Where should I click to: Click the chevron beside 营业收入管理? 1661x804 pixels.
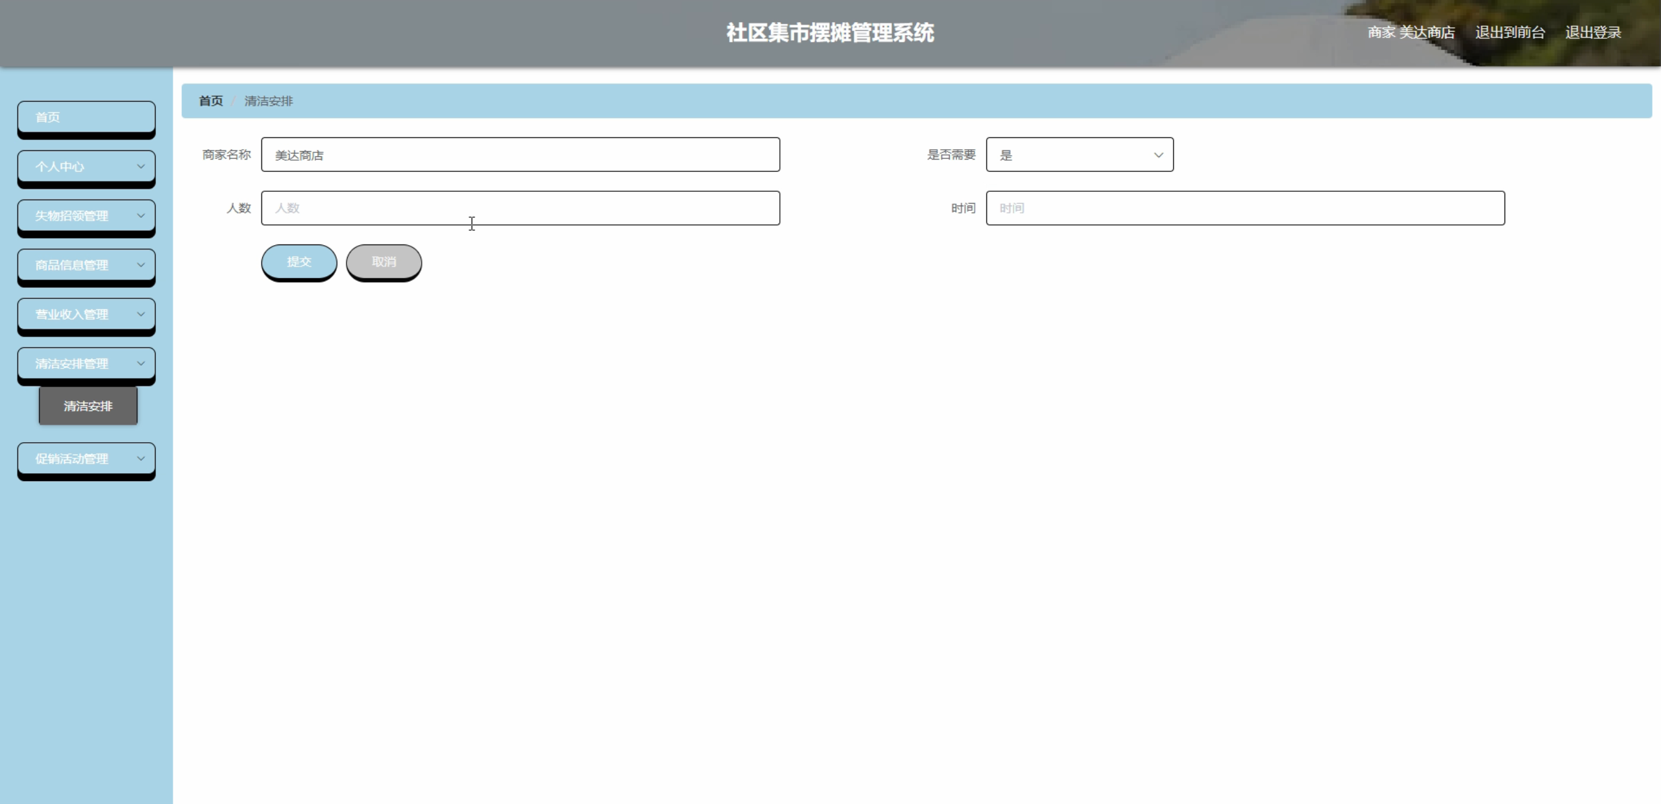point(141,314)
